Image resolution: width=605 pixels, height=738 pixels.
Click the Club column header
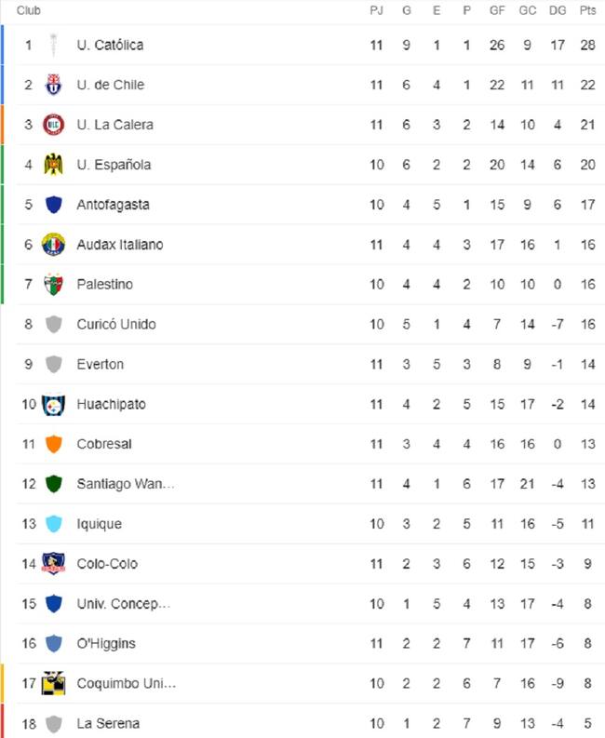tap(29, 10)
